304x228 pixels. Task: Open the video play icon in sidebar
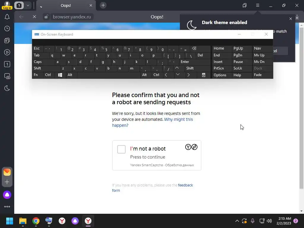7,52
